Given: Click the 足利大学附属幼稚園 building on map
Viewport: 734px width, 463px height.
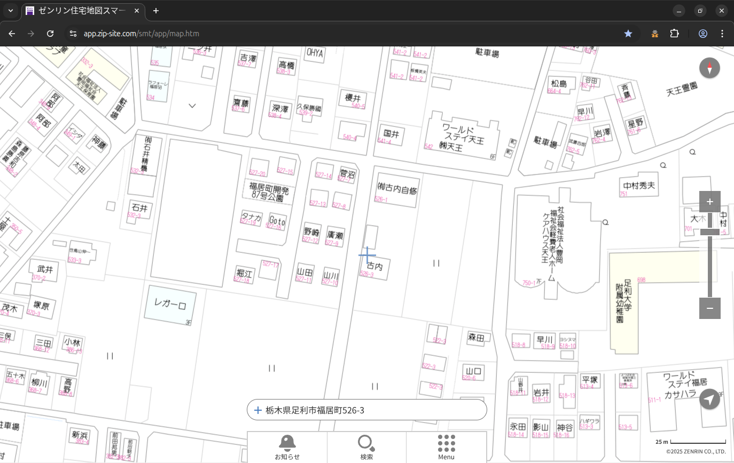Looking at the screenshot, I should tap(624, 301).
